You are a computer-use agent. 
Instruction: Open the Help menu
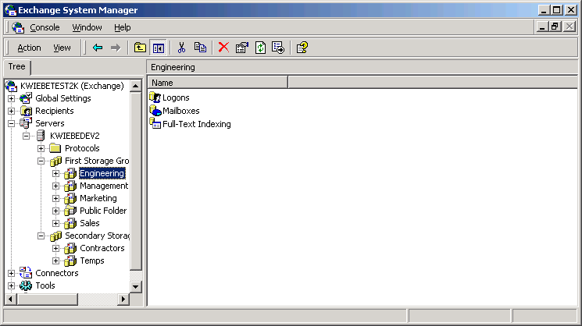[x=122, y=27]
